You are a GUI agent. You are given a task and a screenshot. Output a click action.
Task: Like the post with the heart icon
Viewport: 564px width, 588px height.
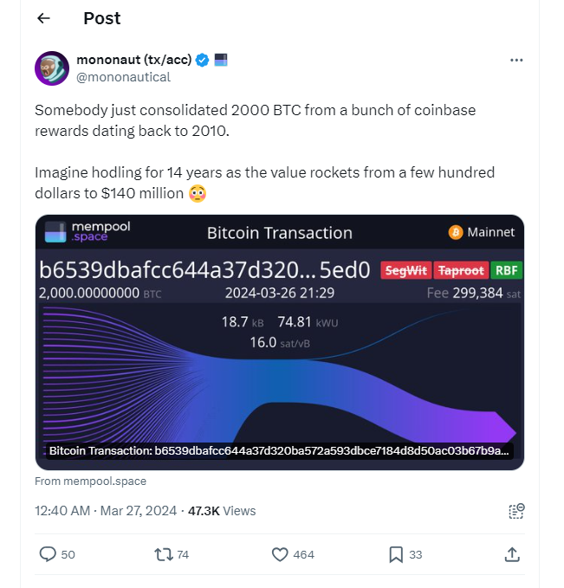pyautogui.click(x=280, y=554)
